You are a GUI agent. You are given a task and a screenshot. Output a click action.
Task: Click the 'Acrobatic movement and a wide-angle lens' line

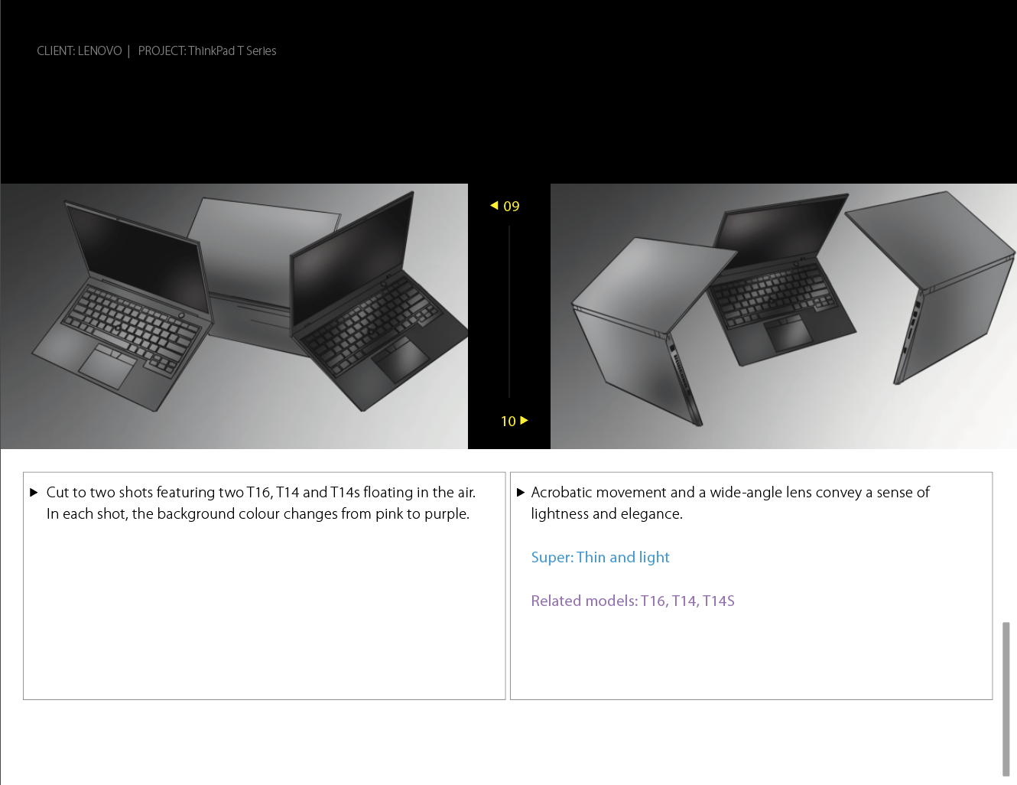[730, 493]
